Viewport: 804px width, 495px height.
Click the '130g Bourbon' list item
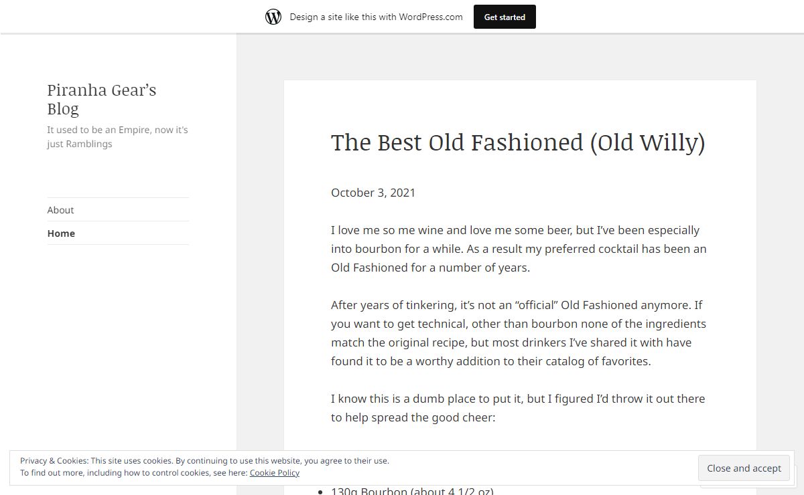412,491
